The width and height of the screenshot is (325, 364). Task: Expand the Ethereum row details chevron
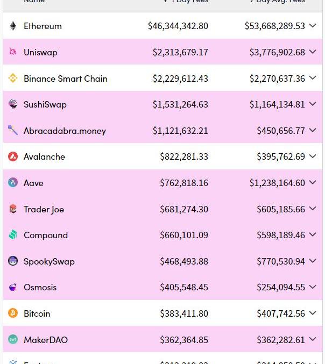[313, 25]
